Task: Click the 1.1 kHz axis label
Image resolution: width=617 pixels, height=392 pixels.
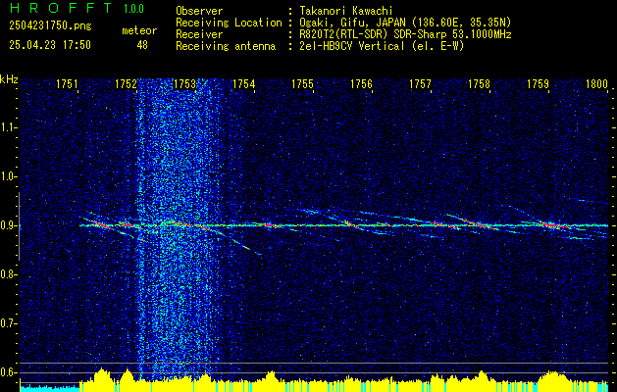Action: tap(9, 127)
